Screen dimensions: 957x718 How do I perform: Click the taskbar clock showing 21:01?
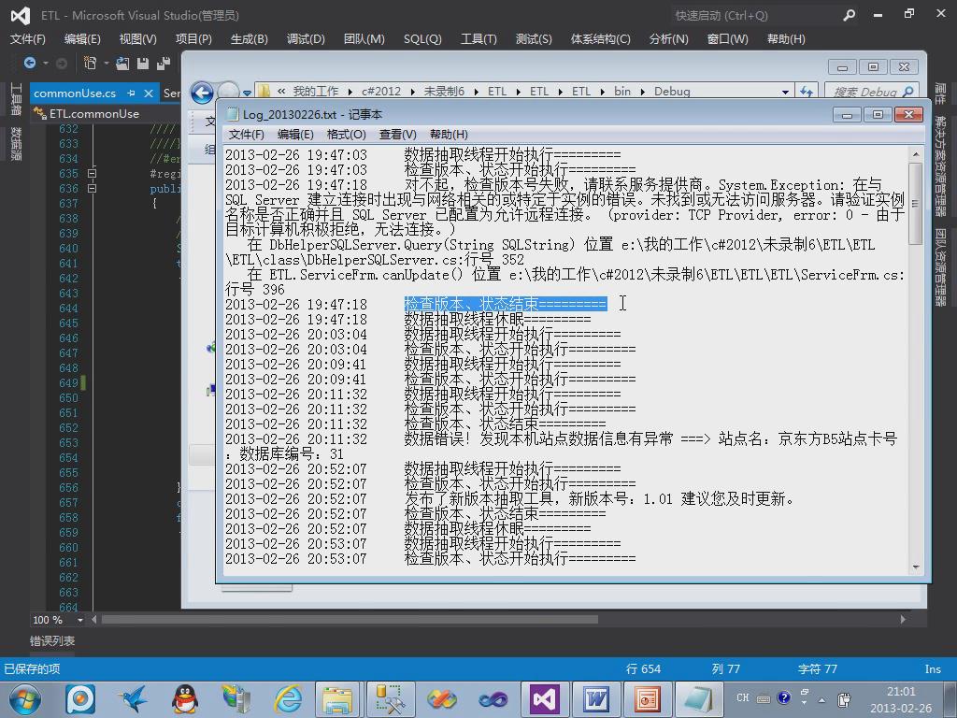pos(901,699)
